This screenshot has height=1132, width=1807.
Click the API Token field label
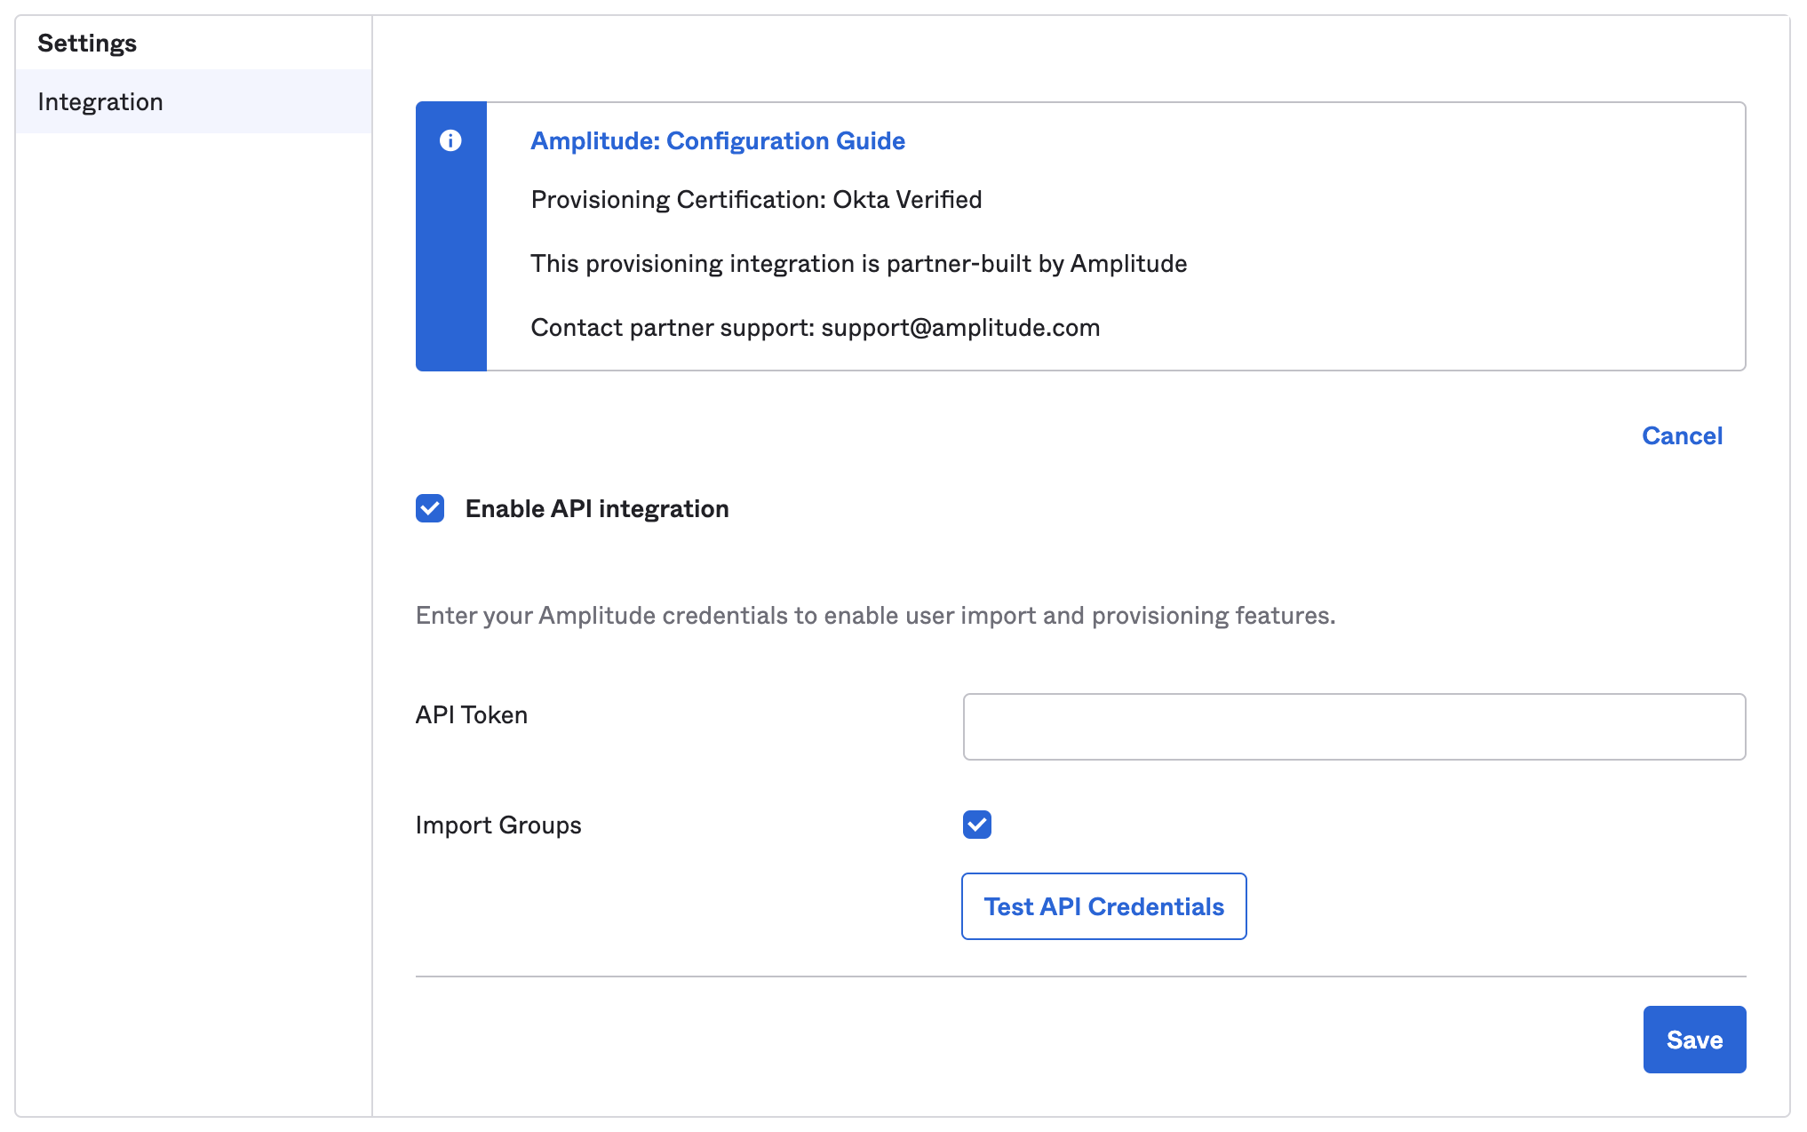(471, 715)
